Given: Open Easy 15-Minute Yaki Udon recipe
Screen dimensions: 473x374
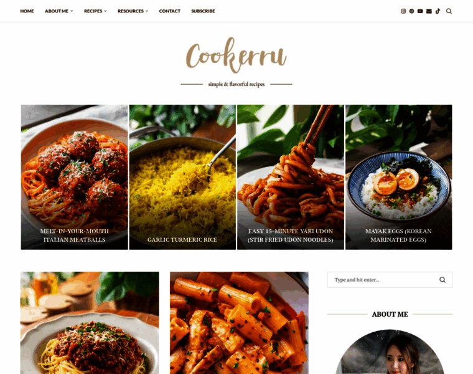Looking at the screenshot, I should [291, 177].
